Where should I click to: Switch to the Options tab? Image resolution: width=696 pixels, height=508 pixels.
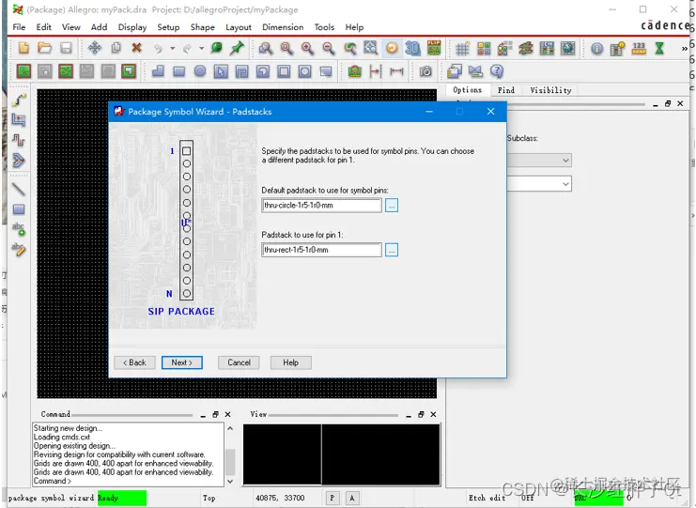pos(468,90)
